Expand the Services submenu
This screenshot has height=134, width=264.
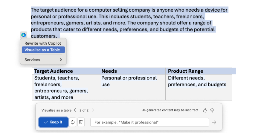point(43,60)
